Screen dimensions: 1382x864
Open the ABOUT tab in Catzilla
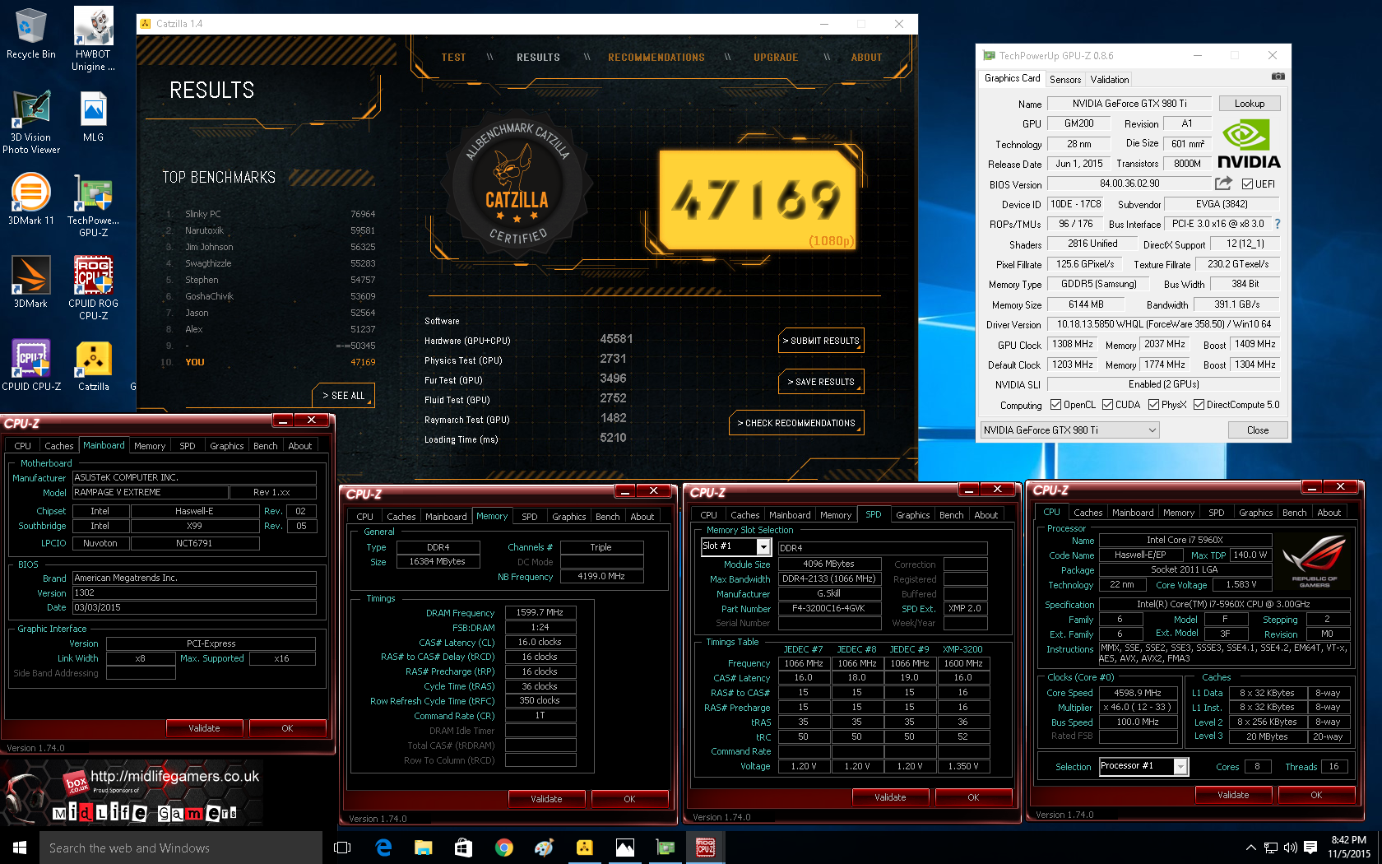pos(866,58)
